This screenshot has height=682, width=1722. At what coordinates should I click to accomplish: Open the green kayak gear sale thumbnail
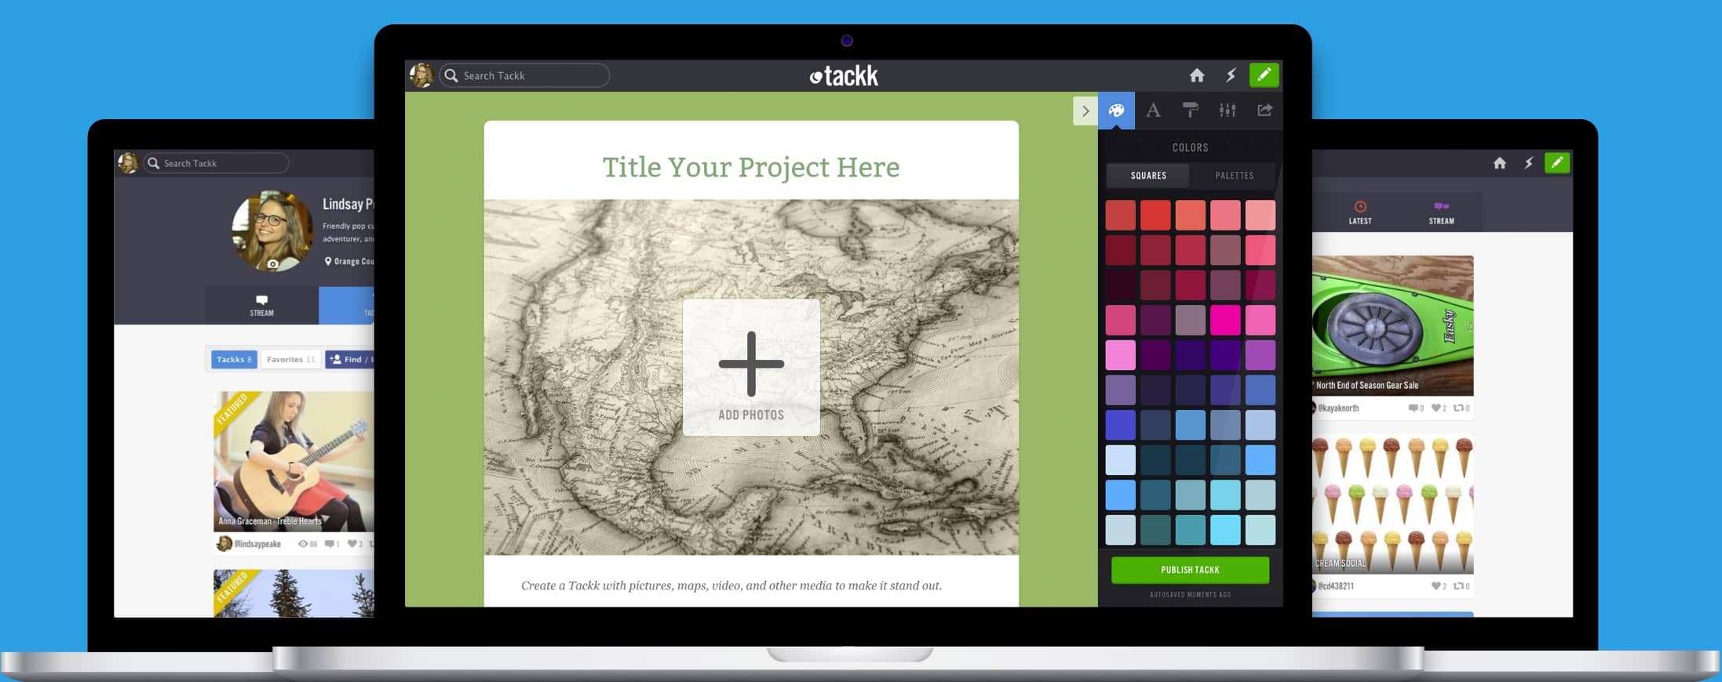tap(1392, 325)
